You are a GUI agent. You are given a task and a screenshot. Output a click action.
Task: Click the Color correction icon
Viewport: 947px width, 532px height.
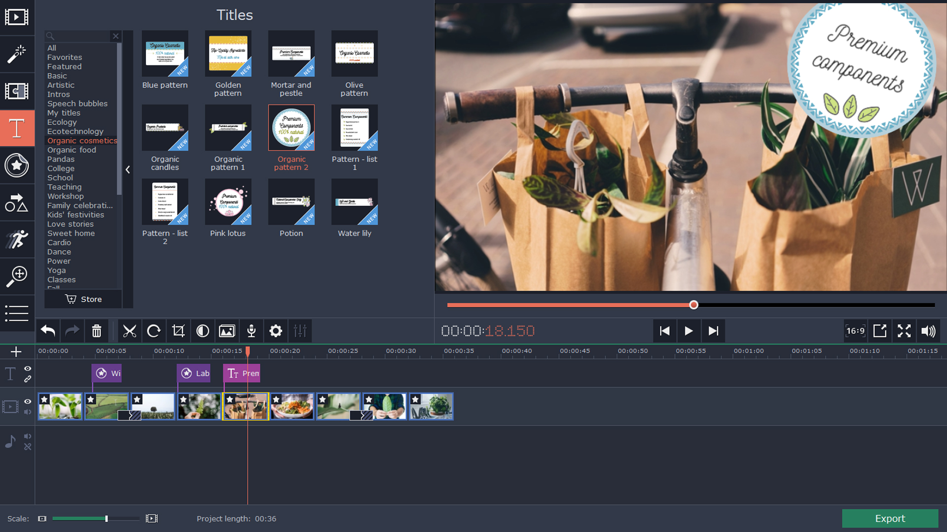tap(202, 332)
